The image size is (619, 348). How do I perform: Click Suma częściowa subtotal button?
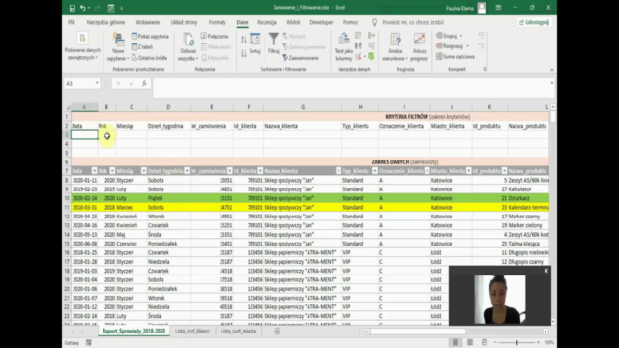tap(456, 57)
